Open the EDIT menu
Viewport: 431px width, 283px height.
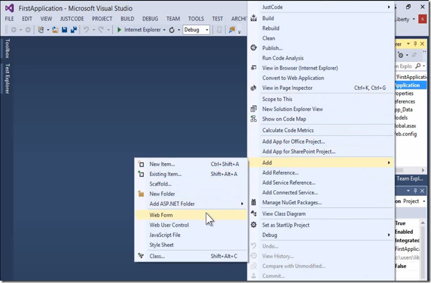[27, 19]
